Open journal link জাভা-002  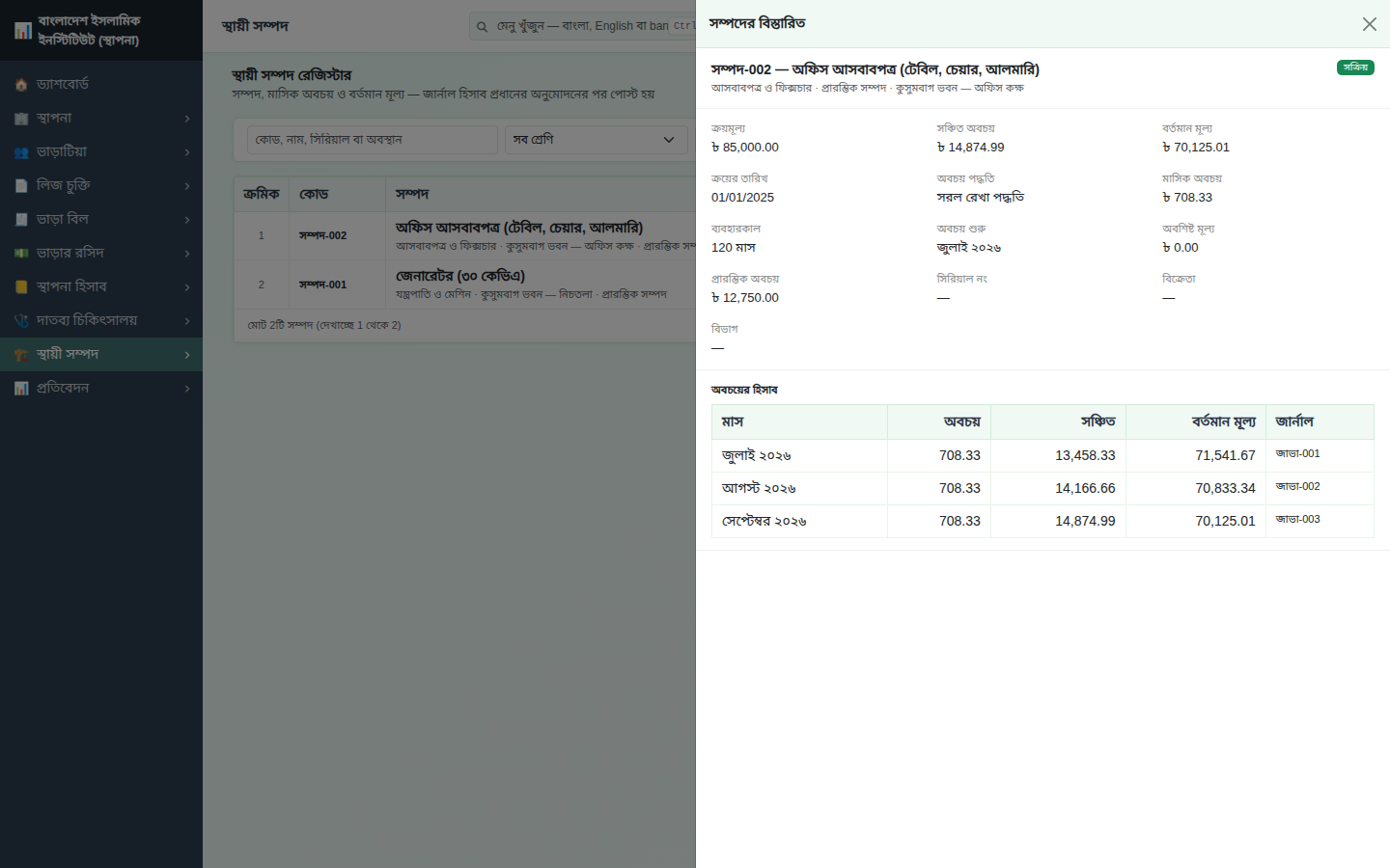pyautogui.click(x=1297, y=486)
